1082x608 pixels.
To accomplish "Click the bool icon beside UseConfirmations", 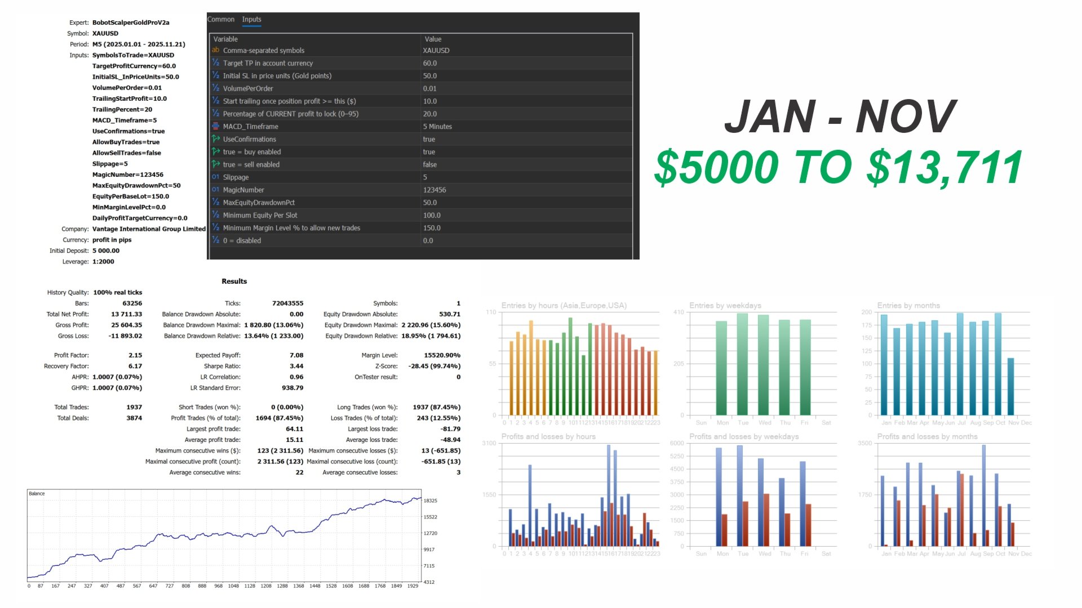I will point(215,139).
